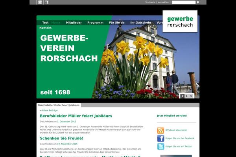Click the blue Facebook sidebar icon

tap(160, 138)
